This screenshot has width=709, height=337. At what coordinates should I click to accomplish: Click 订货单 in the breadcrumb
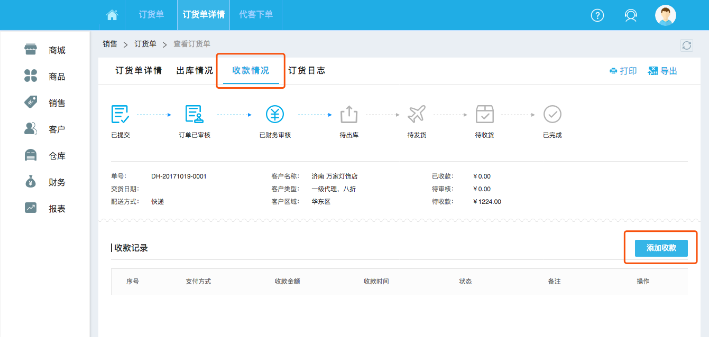[145, 44]
